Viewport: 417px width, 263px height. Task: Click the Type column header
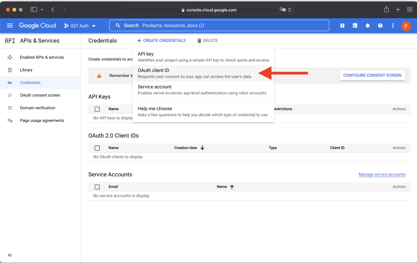273,148
